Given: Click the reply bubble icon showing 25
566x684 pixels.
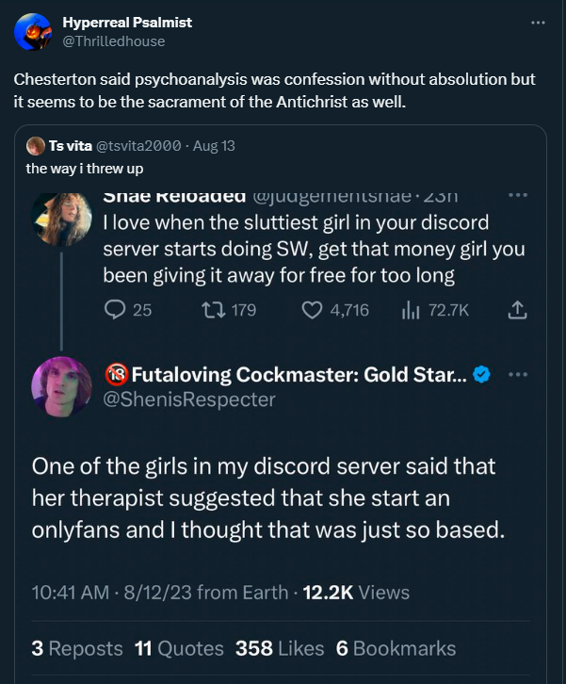Looking at the screenshot, I should point(115,309).
